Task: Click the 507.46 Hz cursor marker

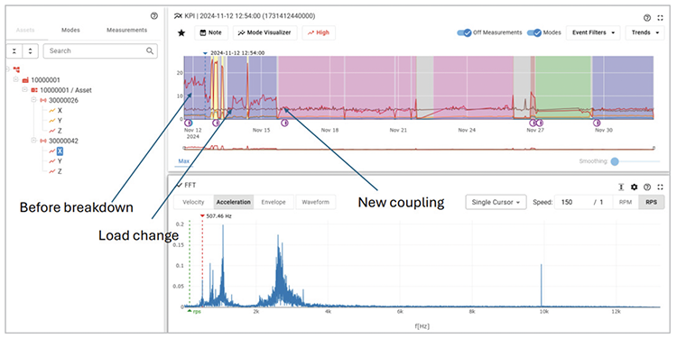Action: coord(201,216)
